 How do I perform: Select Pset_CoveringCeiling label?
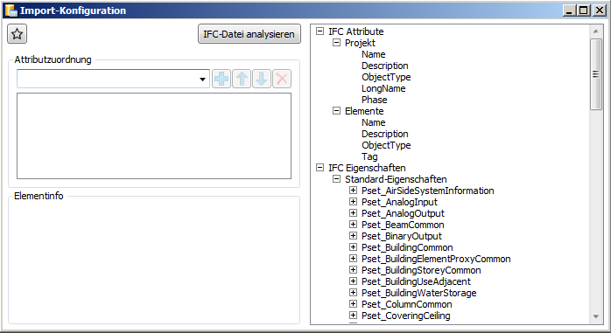tap(405, 316)
